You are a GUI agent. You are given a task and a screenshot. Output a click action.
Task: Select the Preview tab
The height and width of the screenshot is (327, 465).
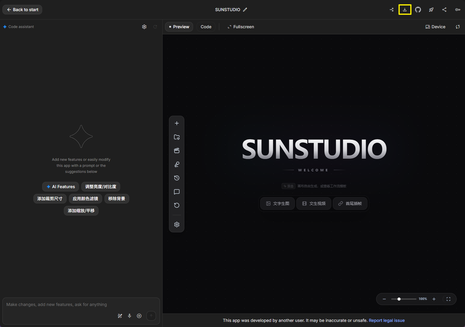(179, 27)
